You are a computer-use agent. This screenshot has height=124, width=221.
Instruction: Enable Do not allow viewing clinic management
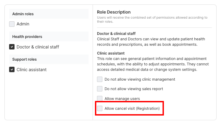point(100,79)
